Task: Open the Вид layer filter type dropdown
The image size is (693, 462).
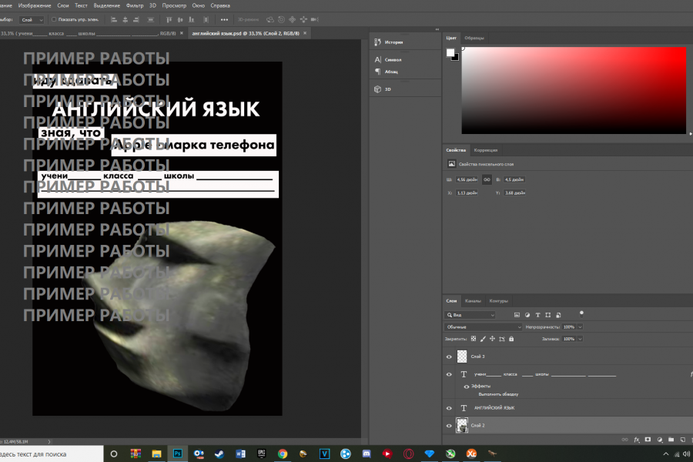Action: [x=470, y=315]
